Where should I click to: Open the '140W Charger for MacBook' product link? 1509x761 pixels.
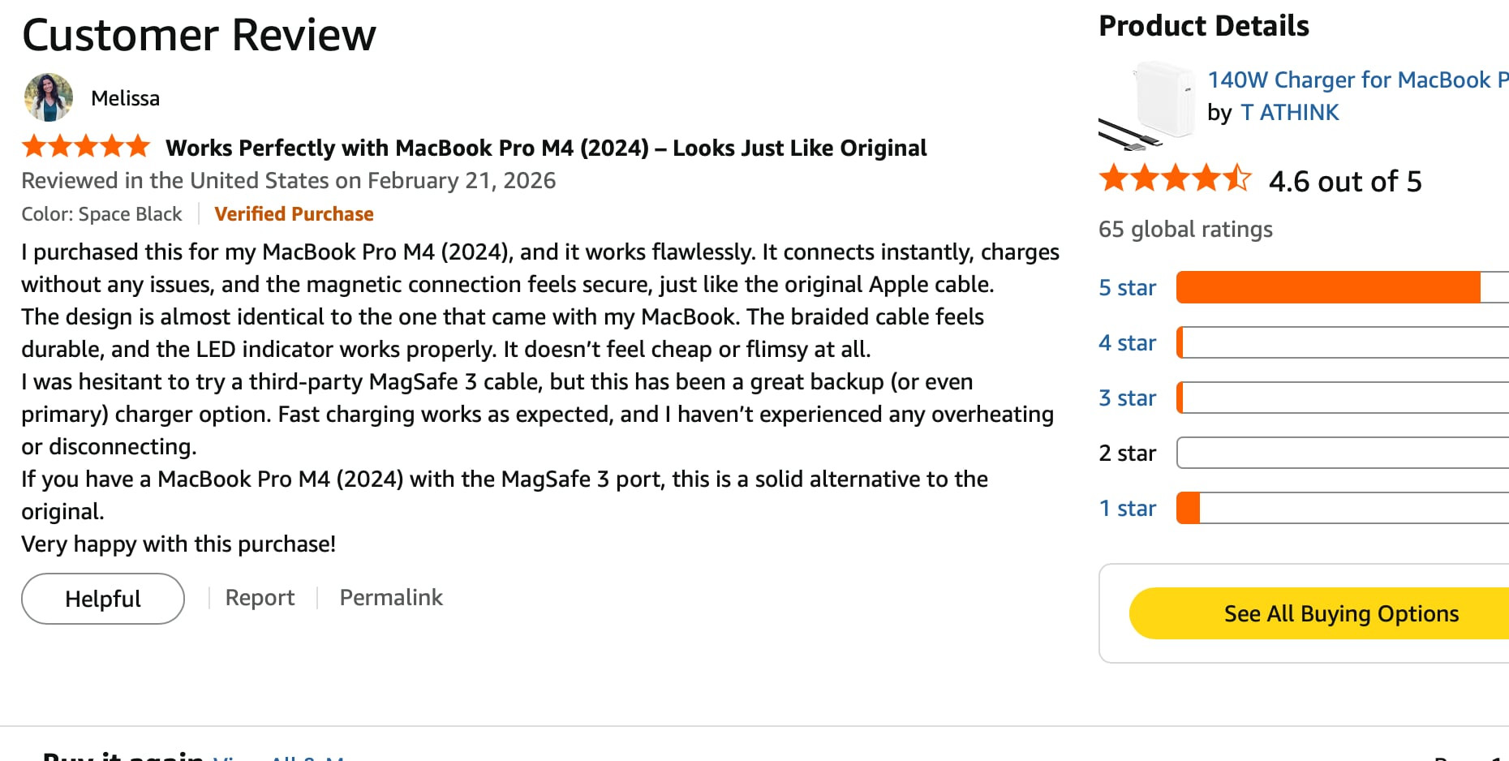[x=1356, y=80]
